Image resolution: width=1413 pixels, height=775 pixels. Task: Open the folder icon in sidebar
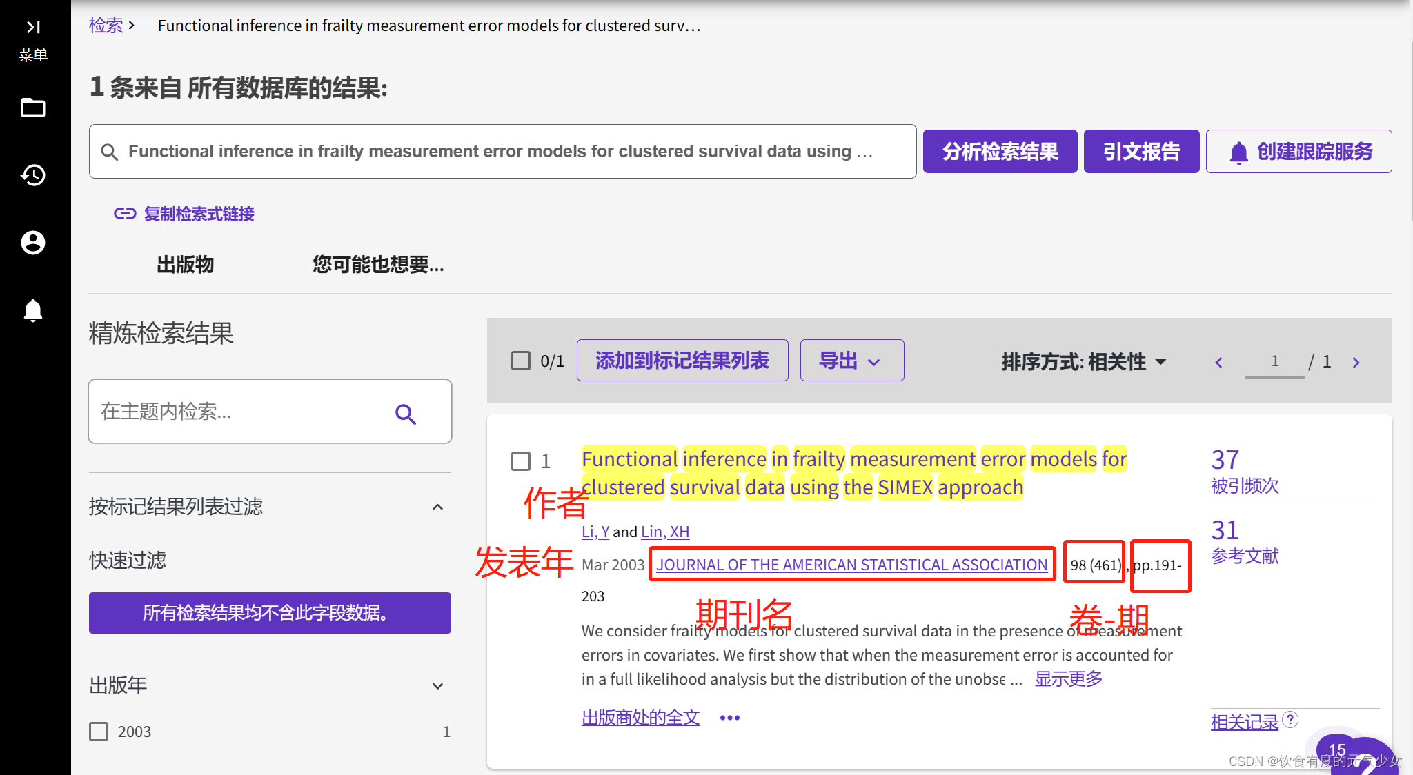tap(33, 108)
